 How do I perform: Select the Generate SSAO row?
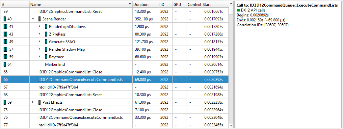coord(115,42)
